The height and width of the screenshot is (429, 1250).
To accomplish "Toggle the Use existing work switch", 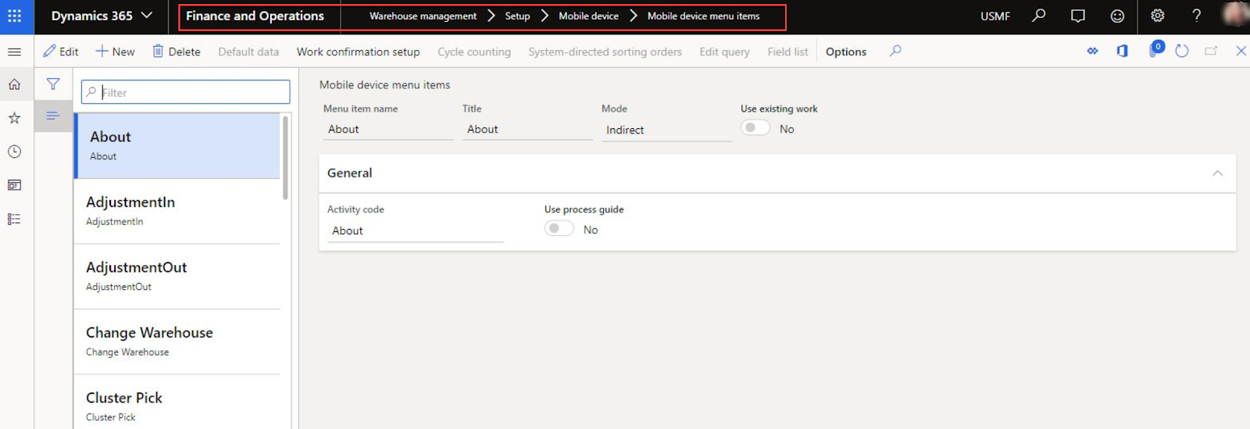I will tap(755, 128).
